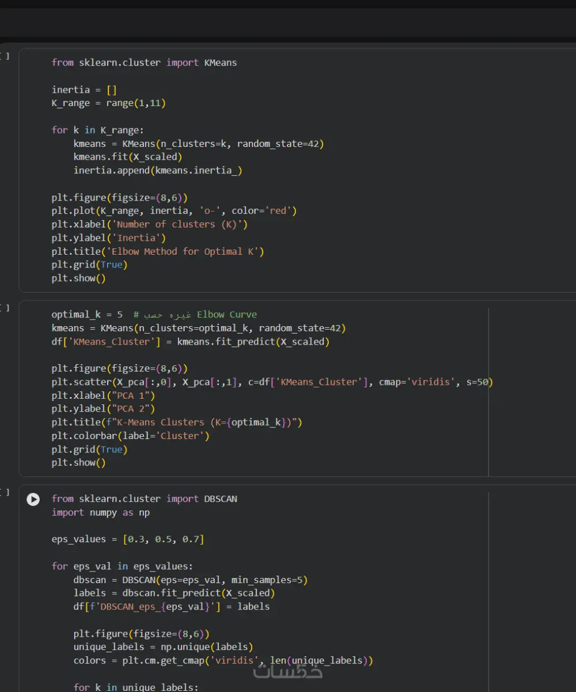Click line 'eps_values = [0.3, 0.5, 0.7]'
This screenshot has height=692, width=576.
(x=128, y=539)
